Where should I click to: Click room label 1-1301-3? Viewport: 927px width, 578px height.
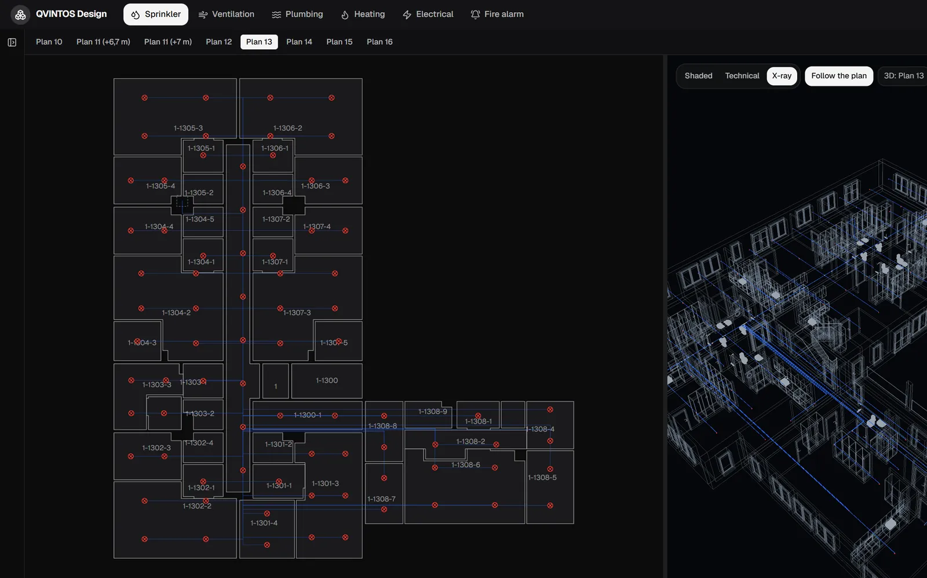[x=326, y=484]
